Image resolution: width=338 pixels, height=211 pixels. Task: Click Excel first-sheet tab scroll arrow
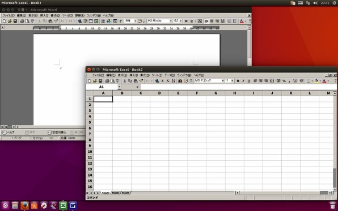click(87, 193)
